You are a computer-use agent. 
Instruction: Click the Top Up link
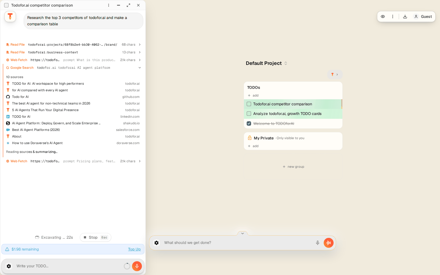coord(134,249)
